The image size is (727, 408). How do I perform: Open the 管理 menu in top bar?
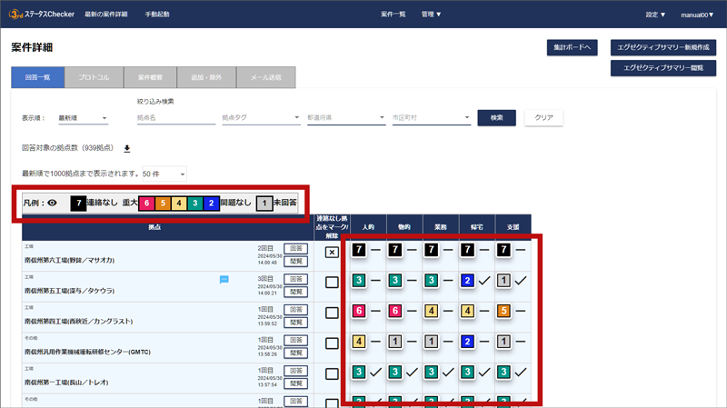click(431, 15)
